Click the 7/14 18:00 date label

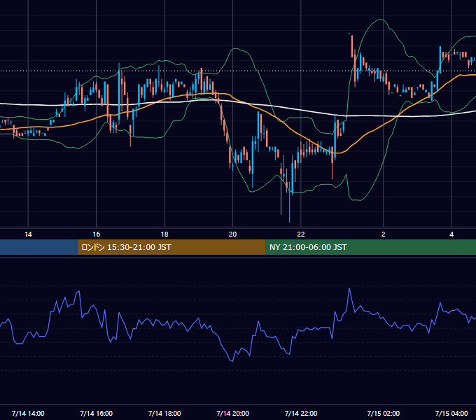pyautogui.click(x=164, y=413)
